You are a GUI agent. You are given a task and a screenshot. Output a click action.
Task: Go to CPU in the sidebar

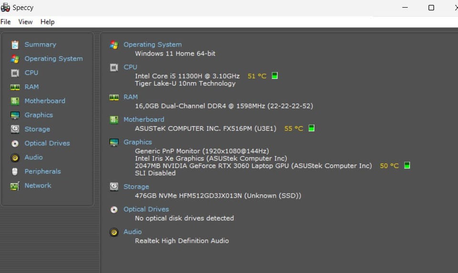[31, 72]
